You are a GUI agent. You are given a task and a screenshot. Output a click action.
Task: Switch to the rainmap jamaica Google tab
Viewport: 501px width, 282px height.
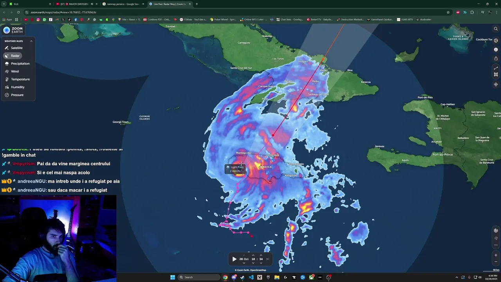[123, 4]
